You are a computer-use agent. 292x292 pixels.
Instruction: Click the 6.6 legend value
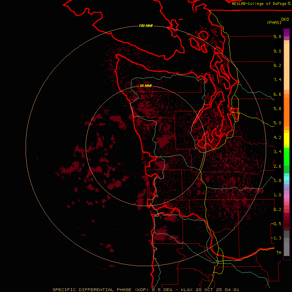[277, 94]
